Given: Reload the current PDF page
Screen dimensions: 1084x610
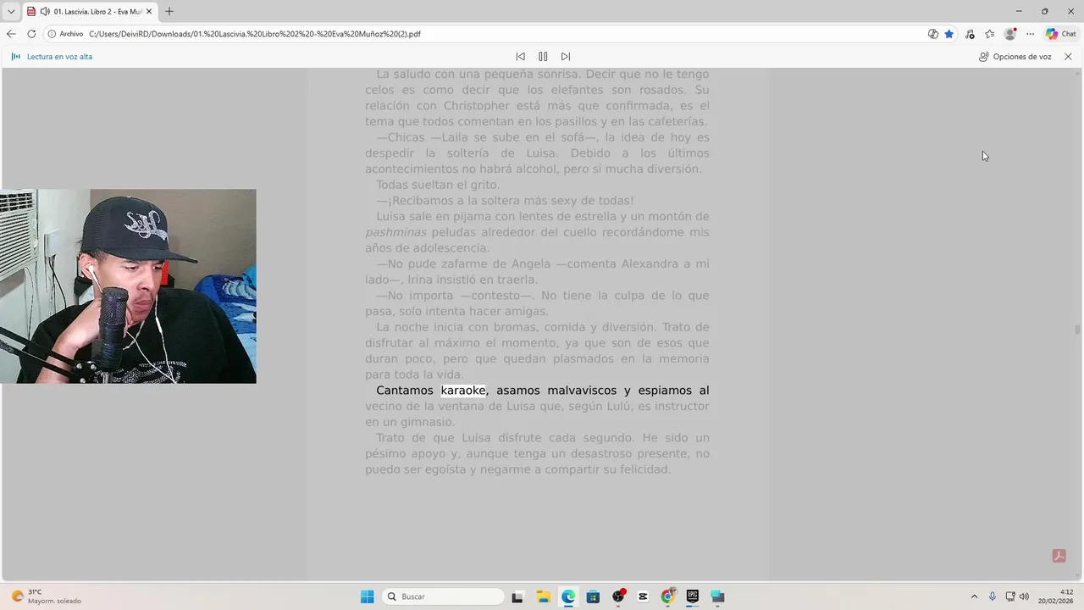Looking at the screenshot, I should click(x=31, y=34).
